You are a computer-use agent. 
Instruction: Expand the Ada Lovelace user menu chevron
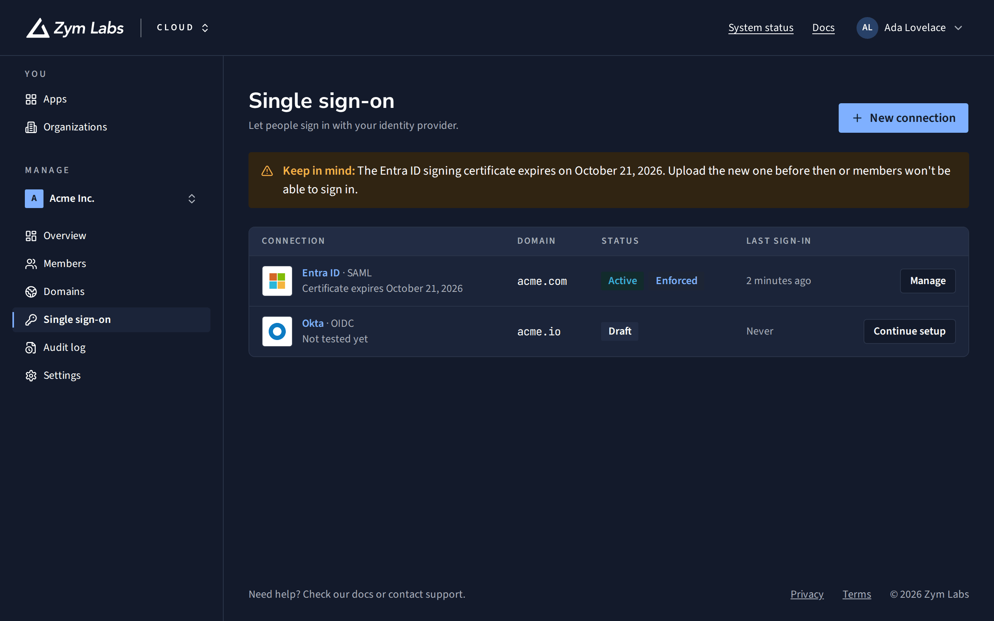(958, 28)
